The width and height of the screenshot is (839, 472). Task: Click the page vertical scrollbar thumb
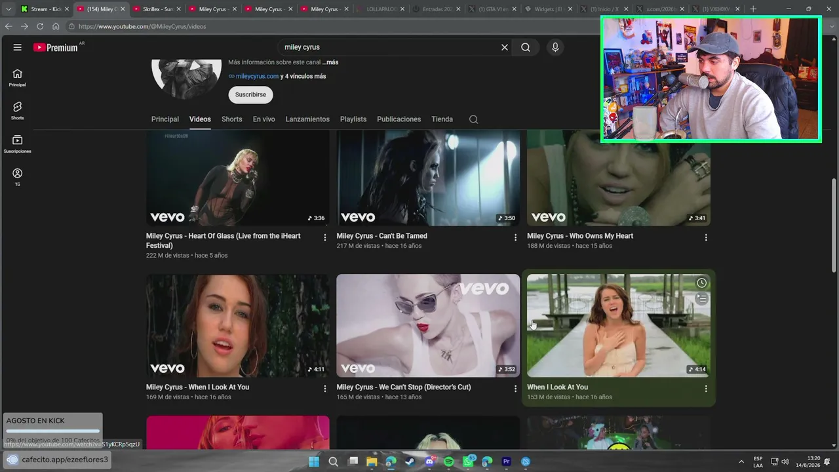click(834, 226)
